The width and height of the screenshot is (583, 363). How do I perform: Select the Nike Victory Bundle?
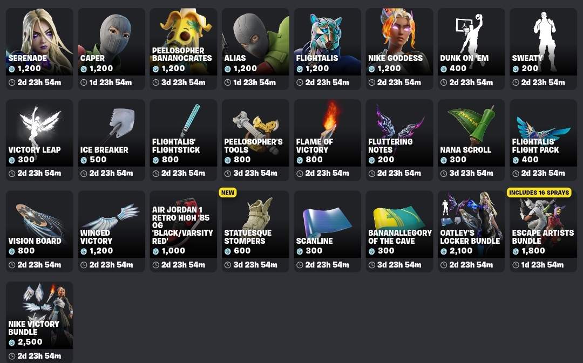[39, 322]
